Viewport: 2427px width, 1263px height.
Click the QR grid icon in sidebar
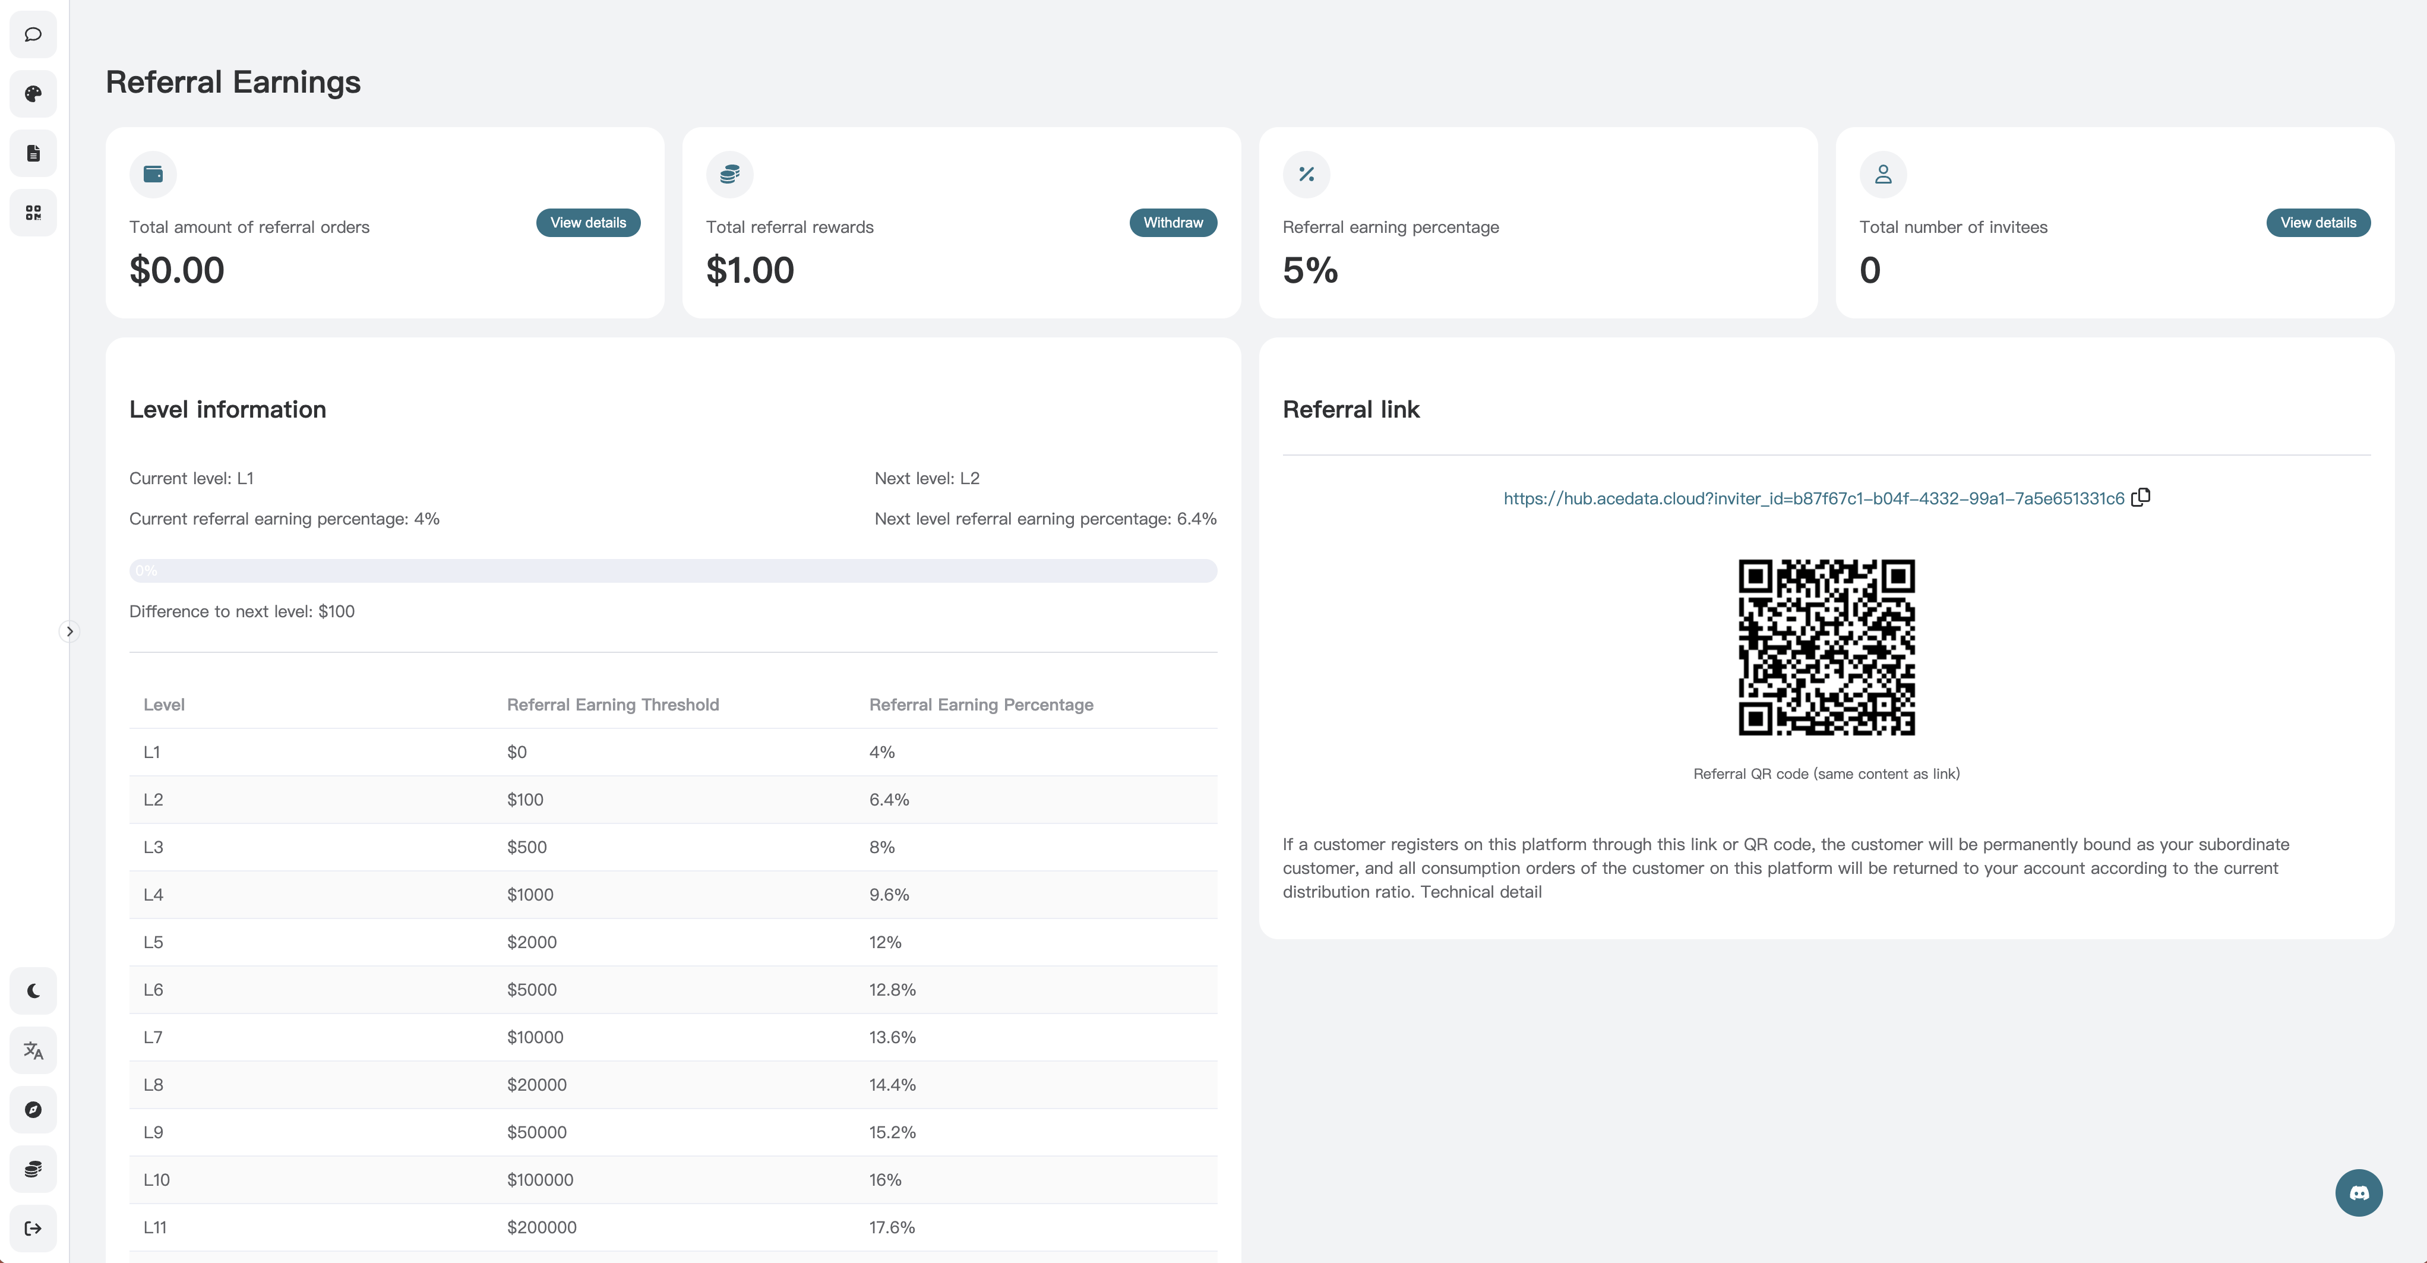pyautogui.click(x=33, y=213)
